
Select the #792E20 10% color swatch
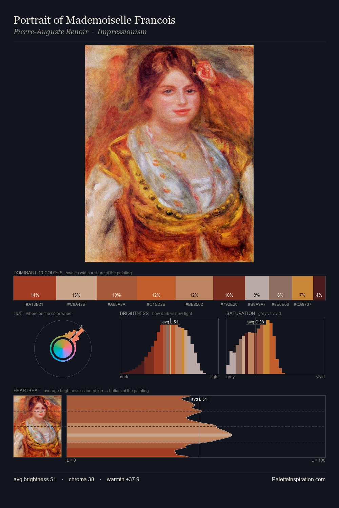[229, 288]
